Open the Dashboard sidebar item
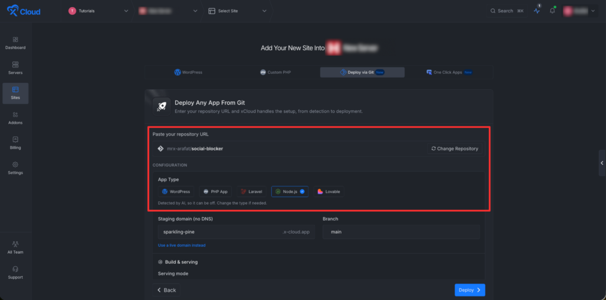Image resolution: width=606 pixels, height=300 pixels. [15, 43]
